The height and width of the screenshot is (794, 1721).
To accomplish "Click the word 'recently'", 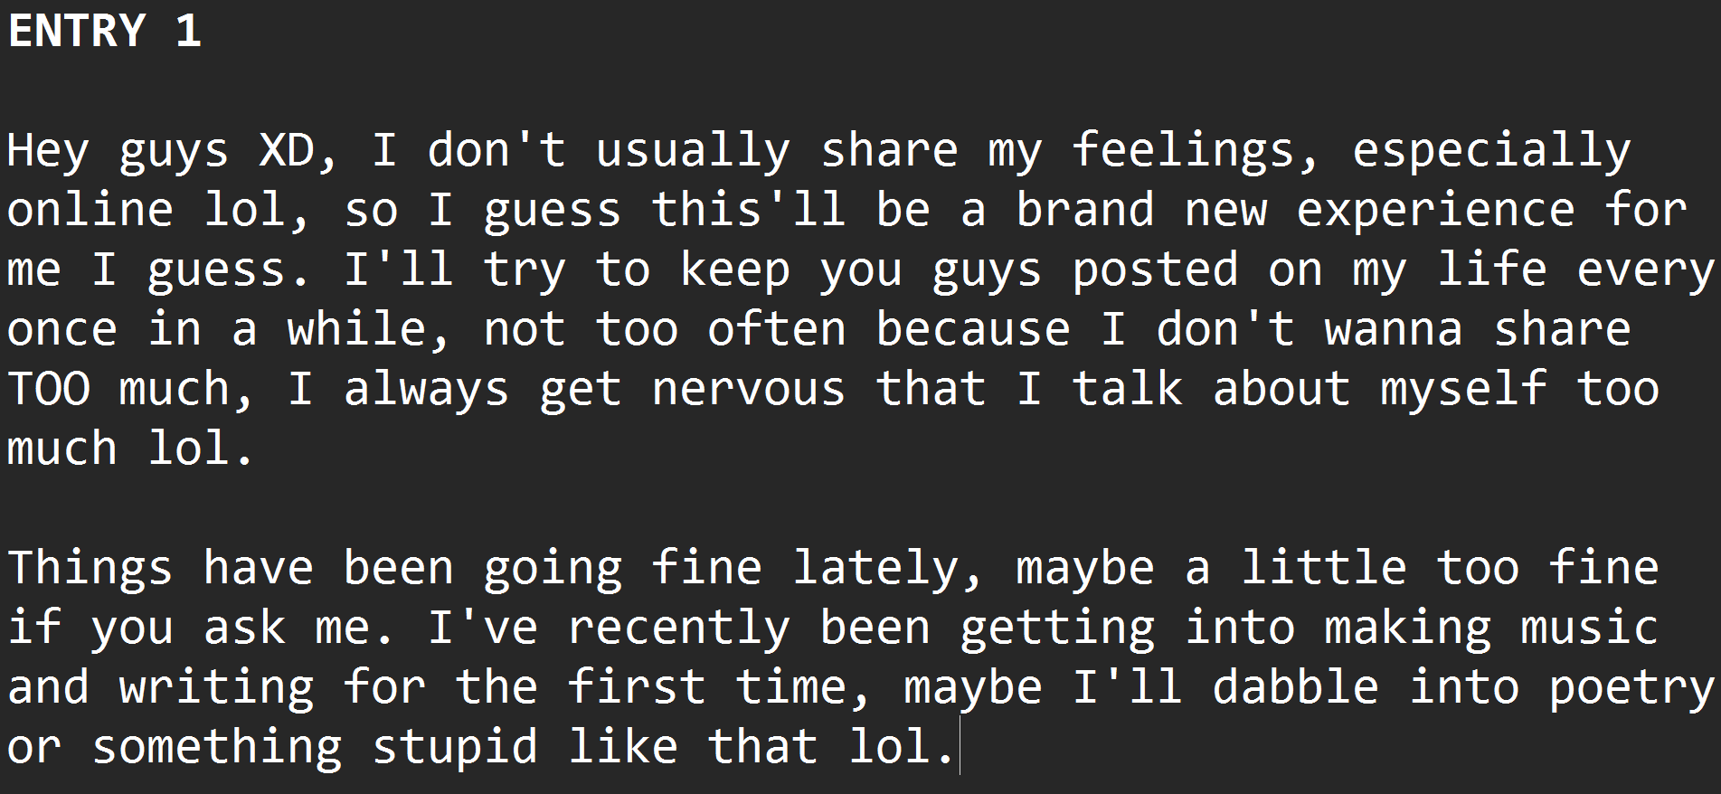I will 678,628.
